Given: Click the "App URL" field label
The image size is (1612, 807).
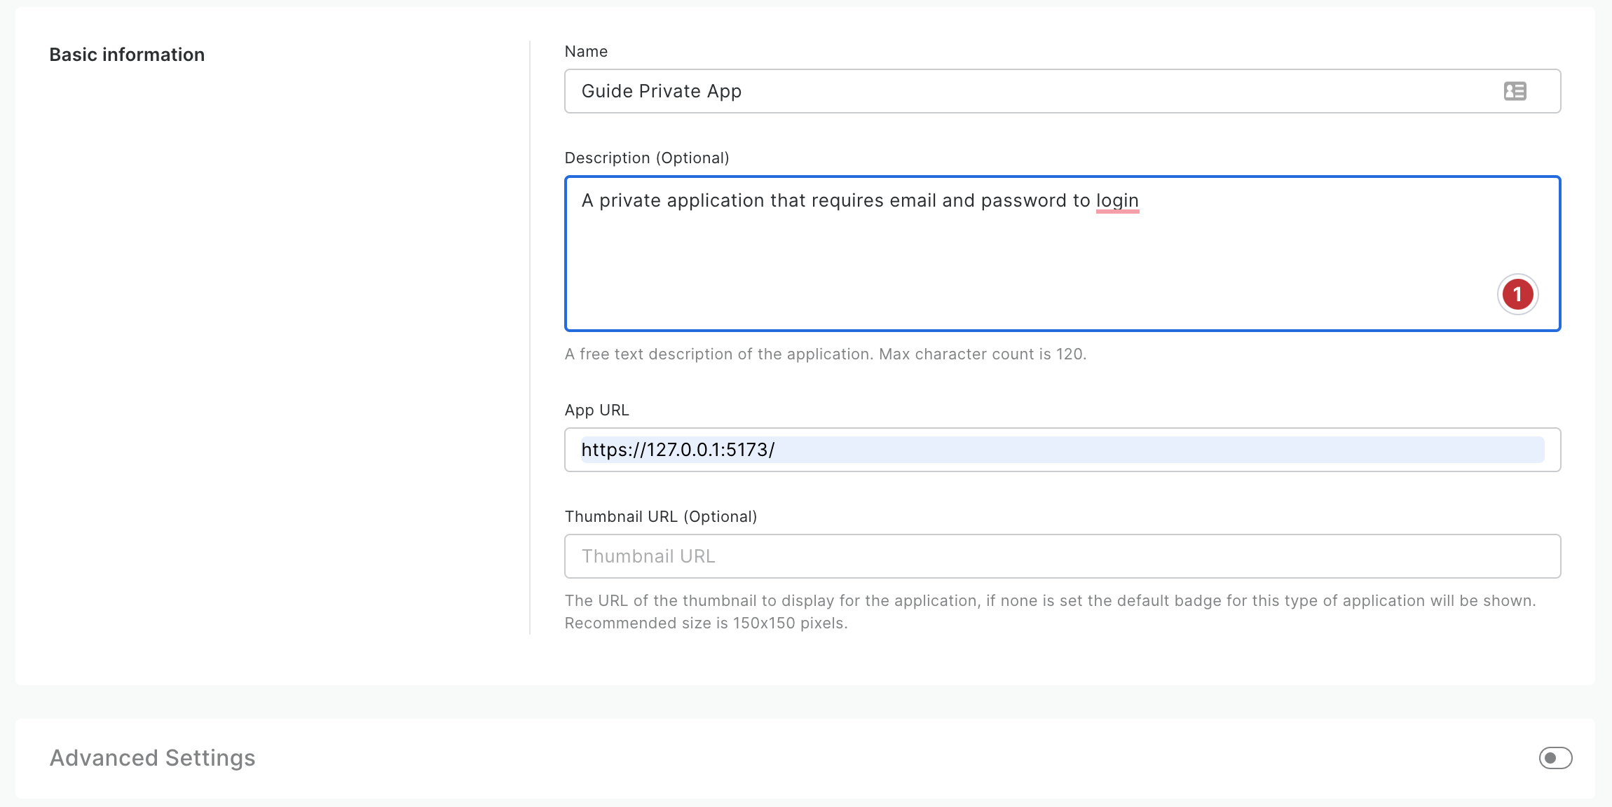Looking at the screenshot, I should coord(596,410).
